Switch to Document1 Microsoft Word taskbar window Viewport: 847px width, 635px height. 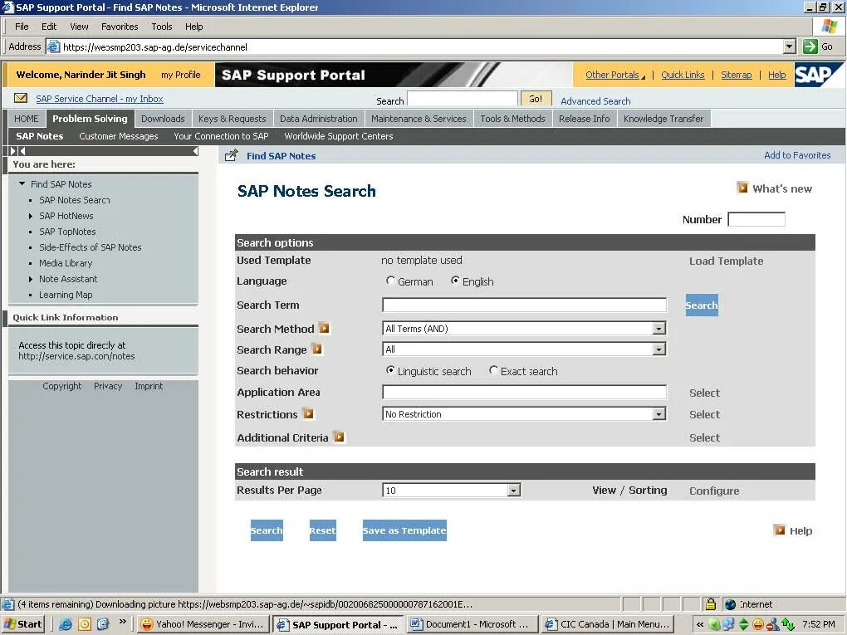472,624
